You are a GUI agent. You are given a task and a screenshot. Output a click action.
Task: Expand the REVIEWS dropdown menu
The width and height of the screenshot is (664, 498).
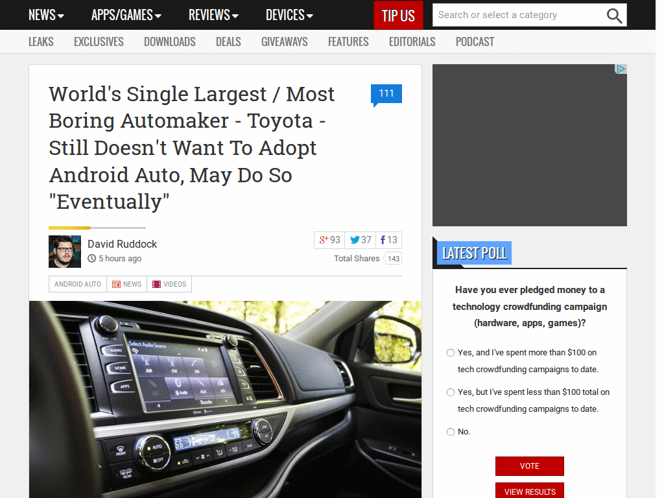point(213,16)
